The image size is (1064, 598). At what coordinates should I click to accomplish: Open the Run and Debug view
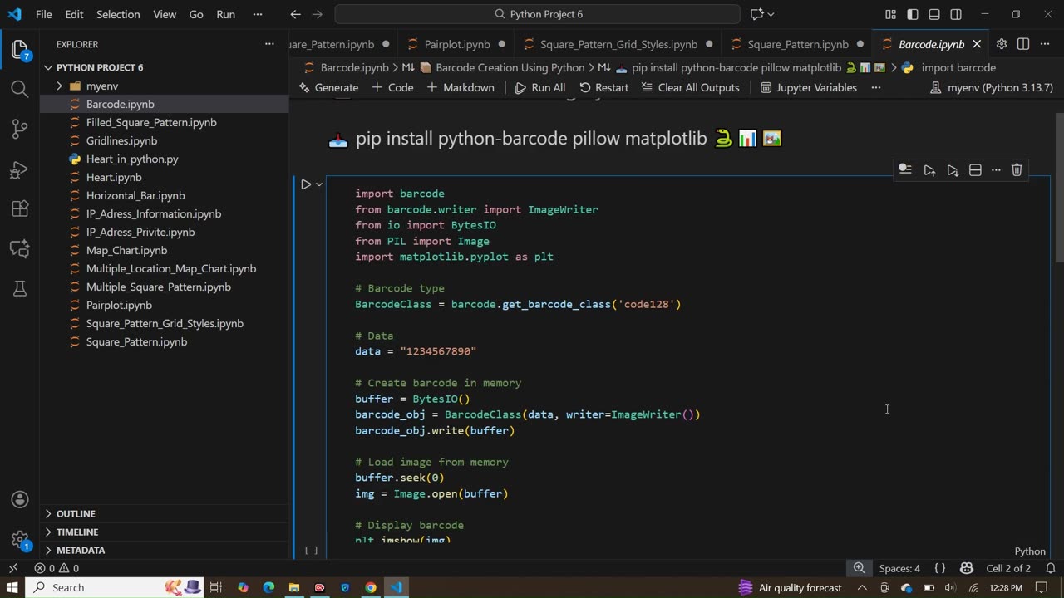pos(20,169)
